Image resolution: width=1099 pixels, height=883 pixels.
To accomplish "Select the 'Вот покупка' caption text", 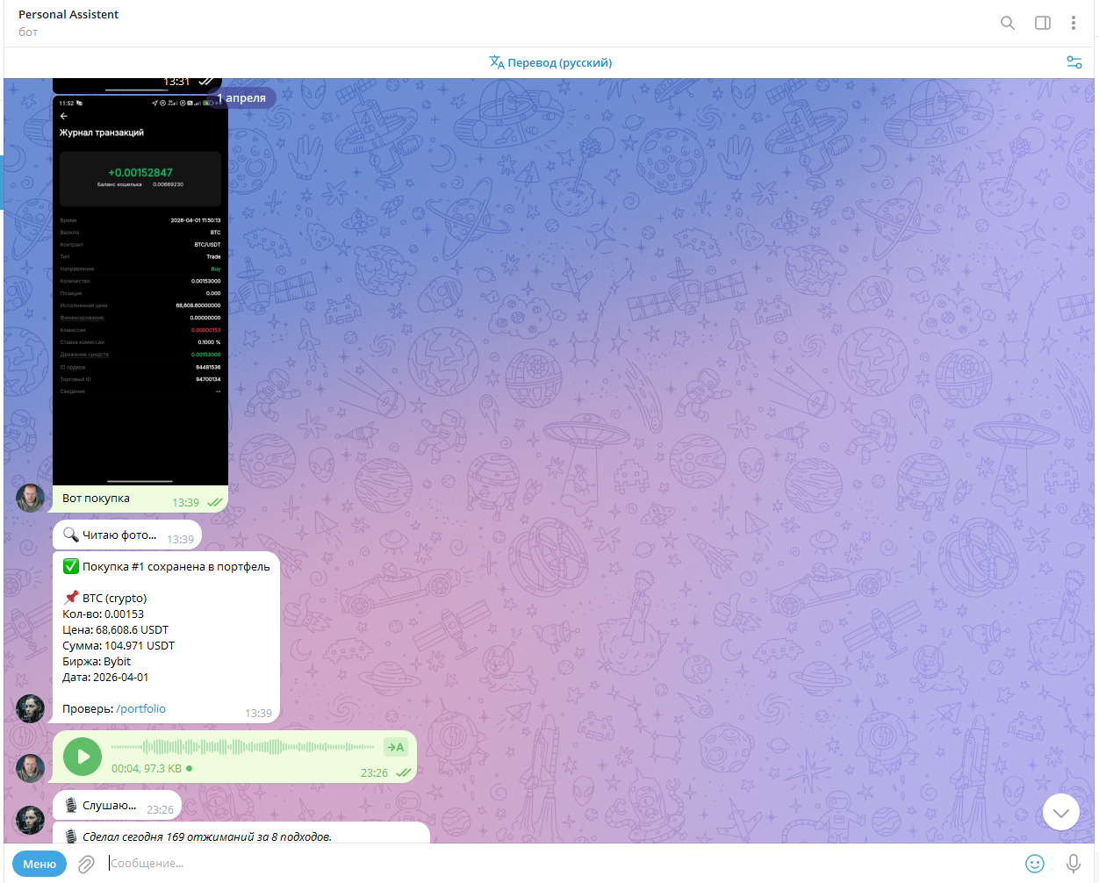I will [96, 498].
